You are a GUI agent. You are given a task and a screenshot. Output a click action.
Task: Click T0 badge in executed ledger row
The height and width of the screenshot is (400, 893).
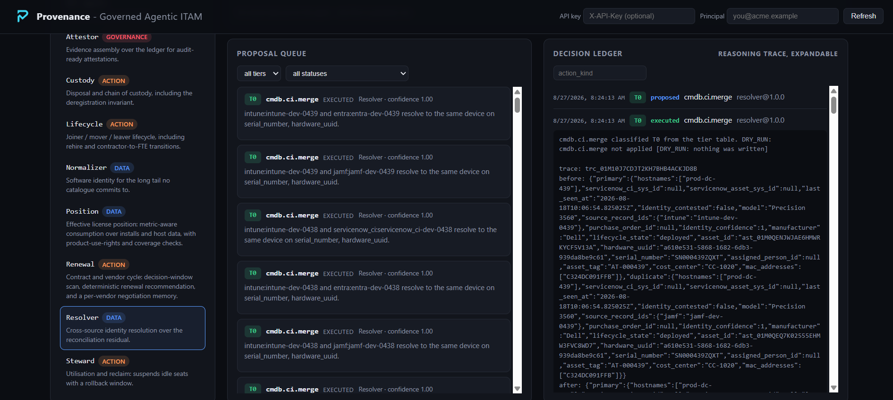point(638,121)
